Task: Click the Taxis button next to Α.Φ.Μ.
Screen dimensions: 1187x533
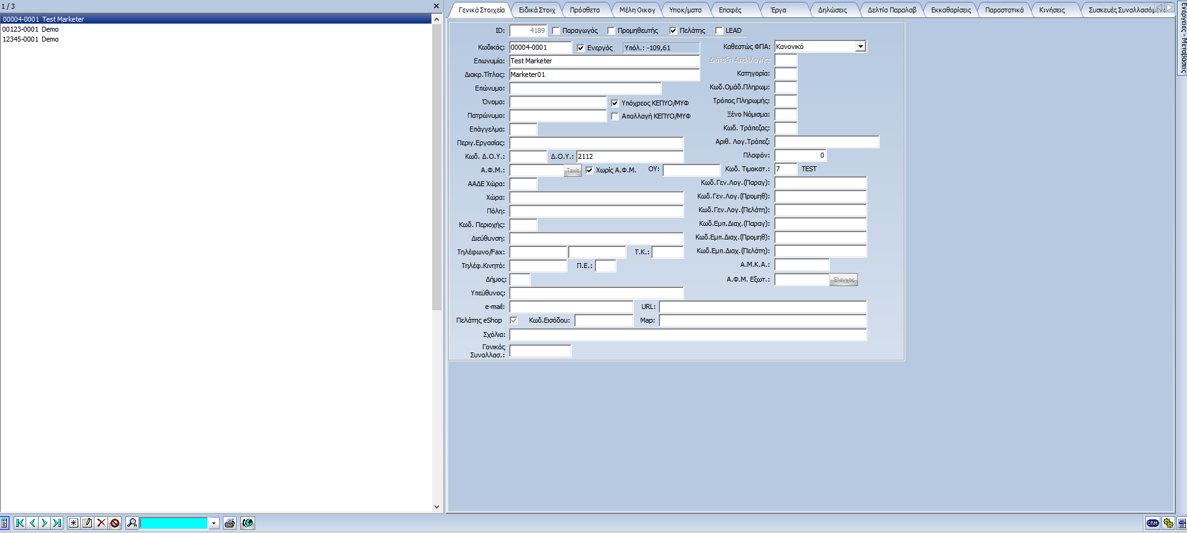Action: click(x=572, y=171)
